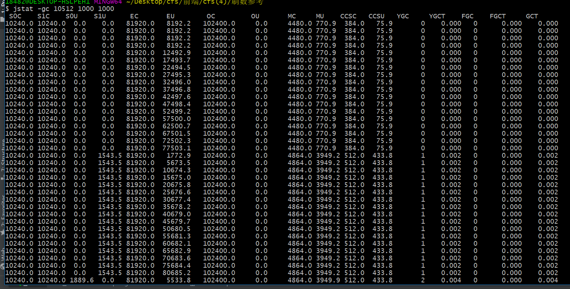This screenshot has width=570, height=289.
Task: Click the EU value 27495.3
Action: pos(177,75)
